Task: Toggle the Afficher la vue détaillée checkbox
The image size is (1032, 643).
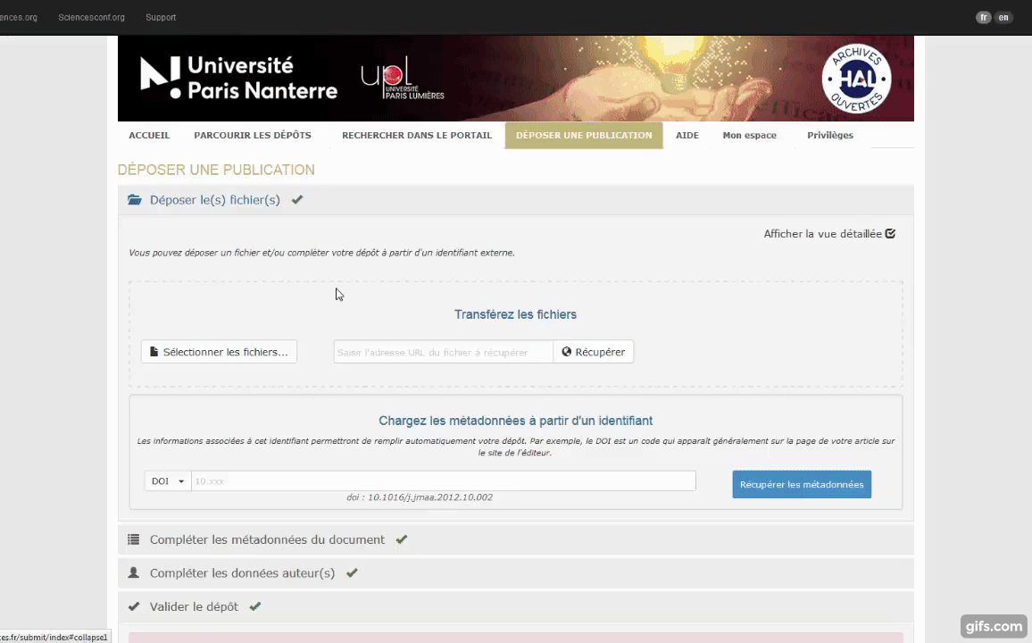Action: point(890,234)
